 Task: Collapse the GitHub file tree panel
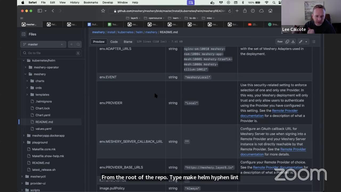tap(24, 34)
